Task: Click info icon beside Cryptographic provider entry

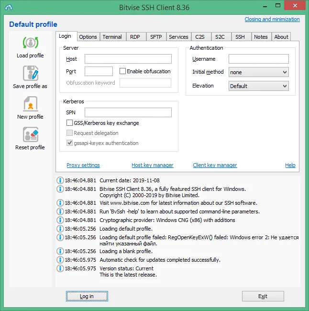Action: pos(60,220)
